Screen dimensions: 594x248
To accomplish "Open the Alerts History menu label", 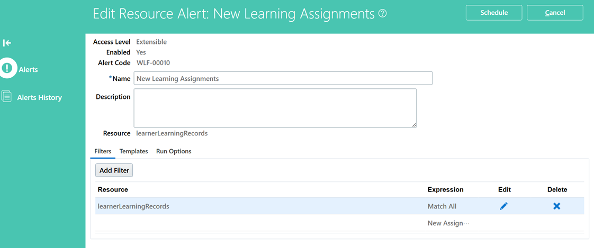I will (x=39, y=98).
